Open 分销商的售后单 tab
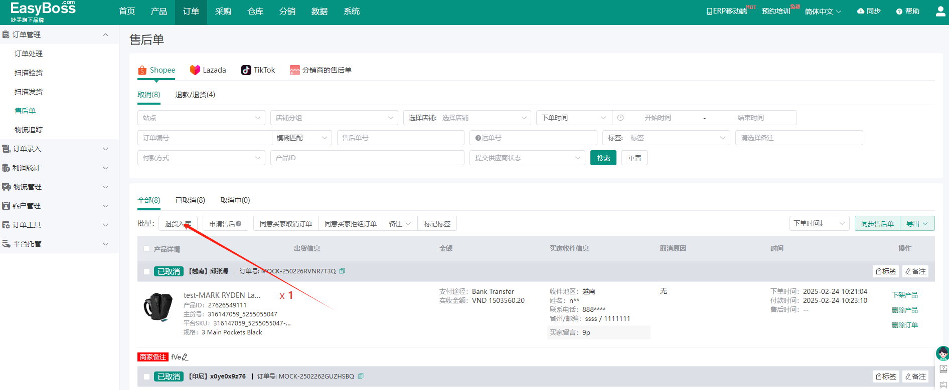The height and width of the screenshot is (390, 949). coord(321,70)
